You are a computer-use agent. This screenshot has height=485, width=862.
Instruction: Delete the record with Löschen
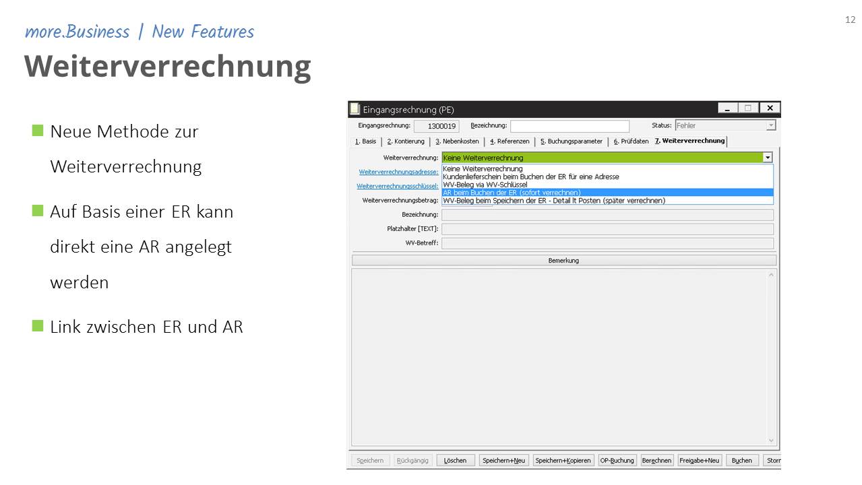click(x=455, y=461)
